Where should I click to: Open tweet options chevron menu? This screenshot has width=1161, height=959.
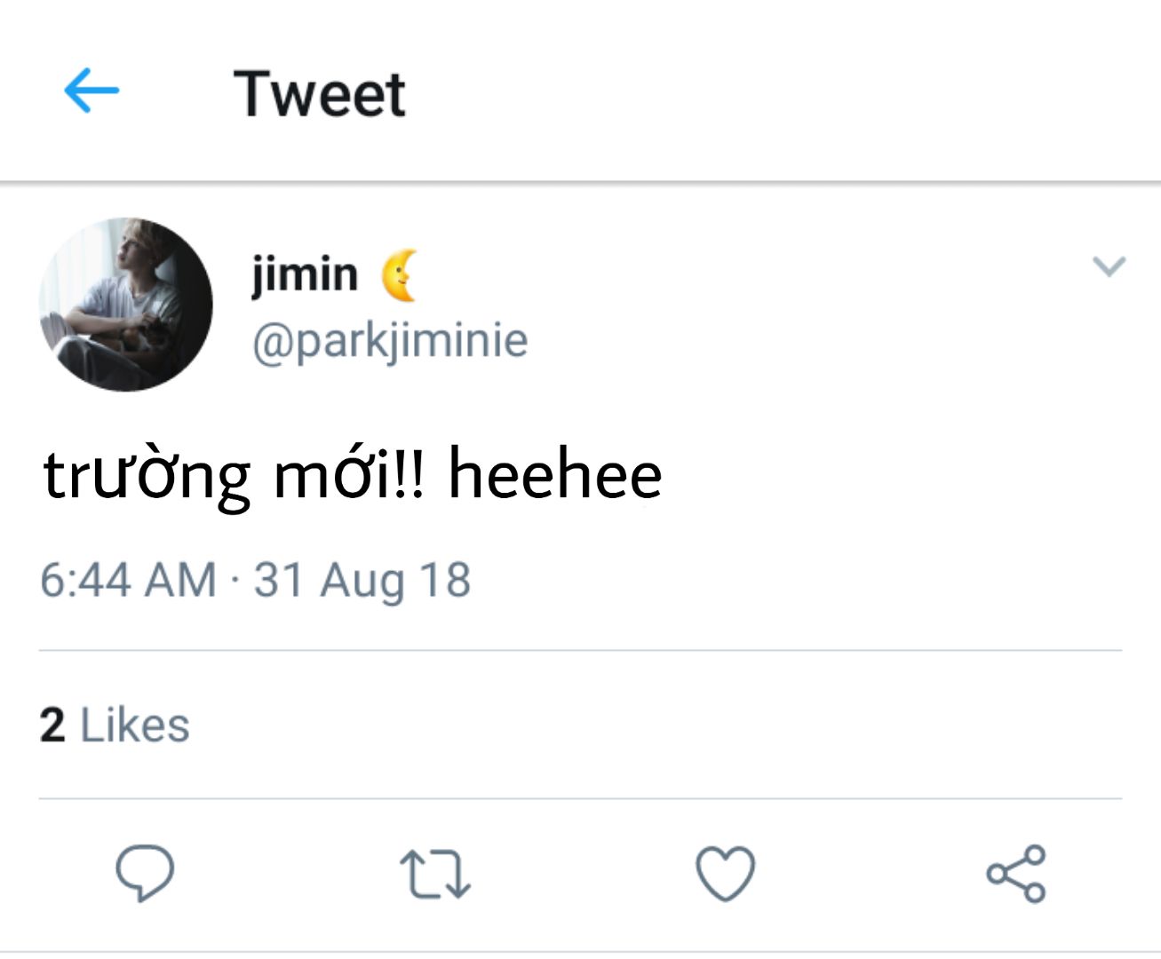tap(1109, 266)
